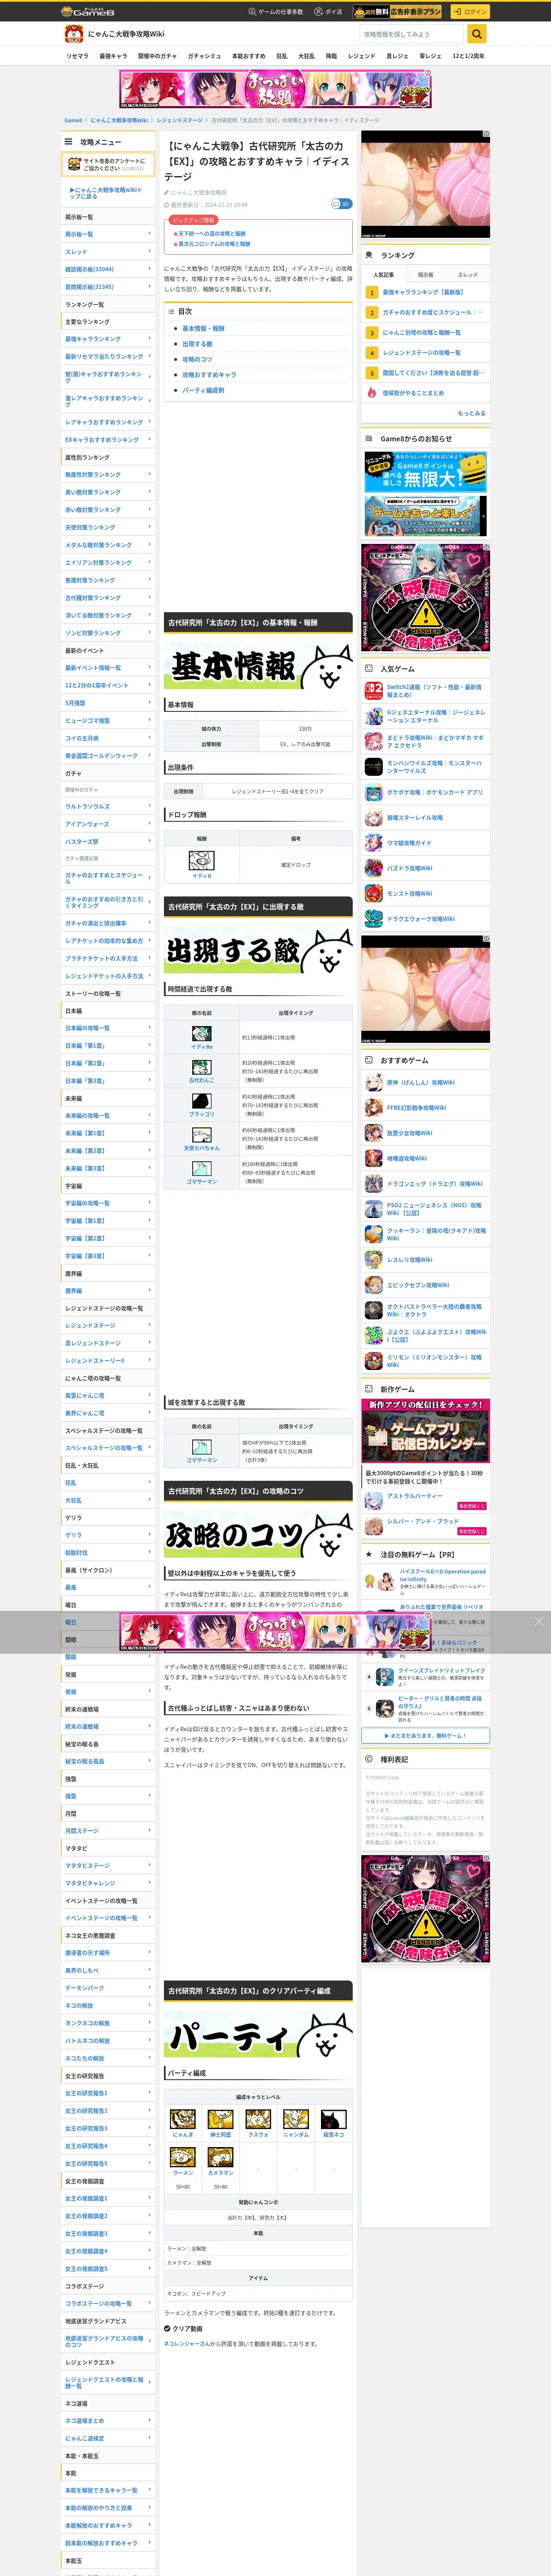The width and height of the screenshot is (551, 2576).
Task: Click the yellow magnifier search button
Action: [477, 34]
